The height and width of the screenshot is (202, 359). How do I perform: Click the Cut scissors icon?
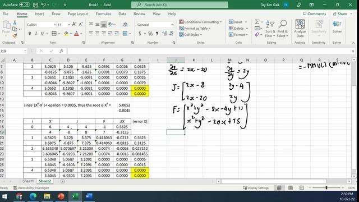point(15,22)
